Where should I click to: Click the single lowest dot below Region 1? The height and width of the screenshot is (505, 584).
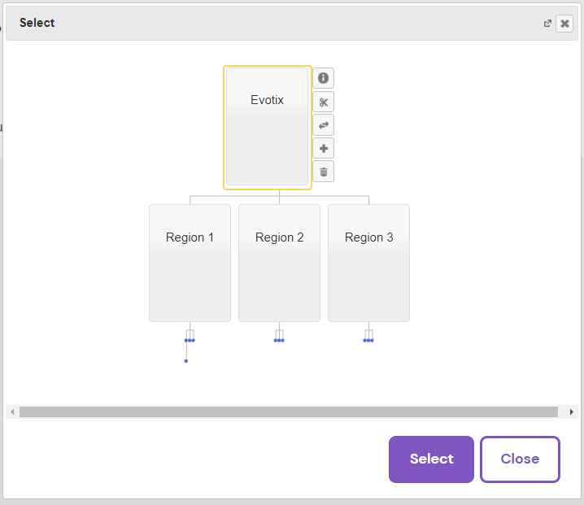click(x=186, y=360)
